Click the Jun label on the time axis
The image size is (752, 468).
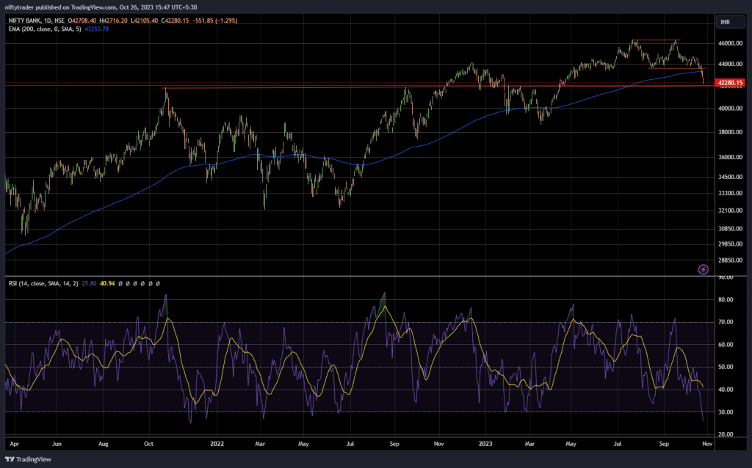click(57, 444)
